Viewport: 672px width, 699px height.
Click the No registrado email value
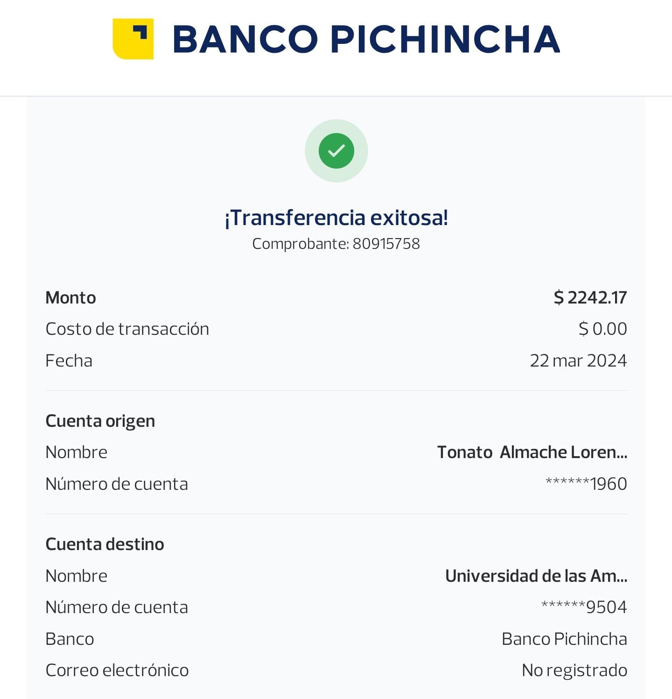574,670
